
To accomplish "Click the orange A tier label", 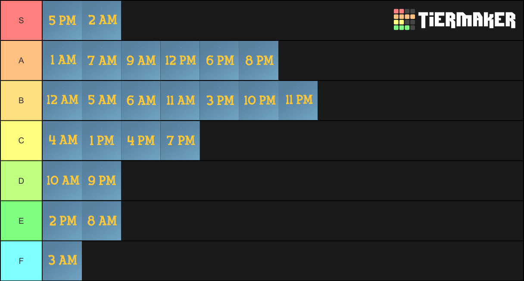I will point(21,60).
